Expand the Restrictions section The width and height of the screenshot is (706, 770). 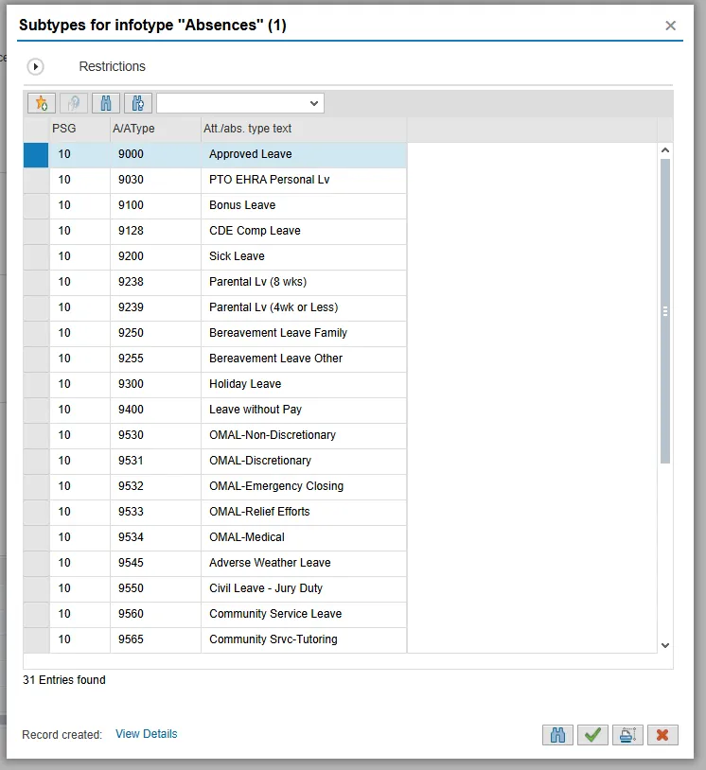(36, 67)
